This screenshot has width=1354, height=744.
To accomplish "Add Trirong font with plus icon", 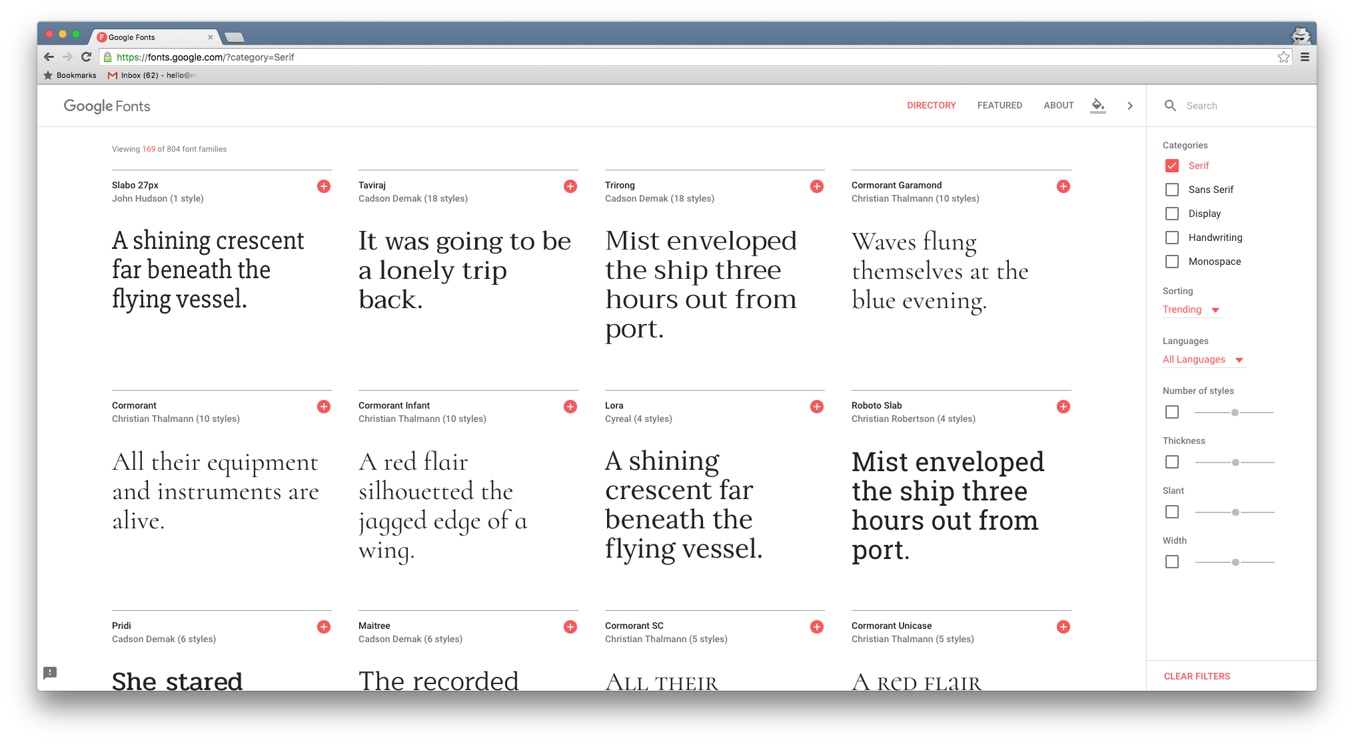I will tap(817, 186).
